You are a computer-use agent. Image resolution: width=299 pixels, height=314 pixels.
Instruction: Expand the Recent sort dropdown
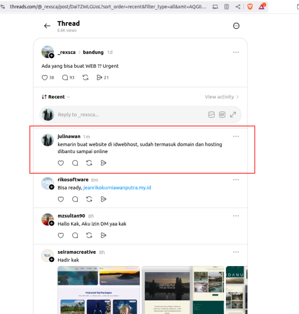[x=56, y=97]
